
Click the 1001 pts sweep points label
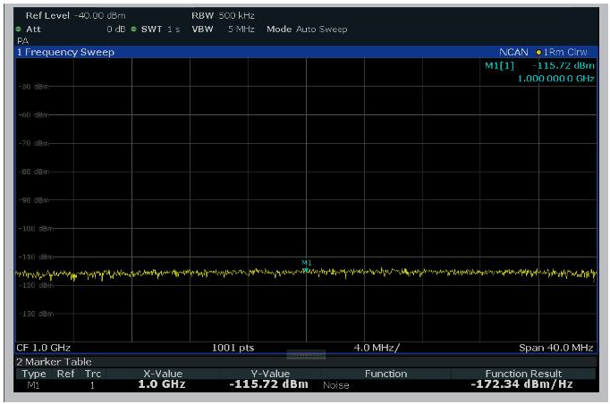coord(233,347)
